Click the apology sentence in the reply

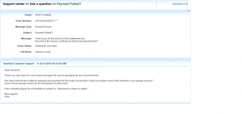(52, 75)
